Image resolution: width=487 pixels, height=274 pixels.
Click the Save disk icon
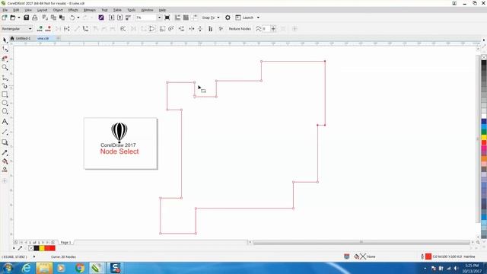coord(27,18)
